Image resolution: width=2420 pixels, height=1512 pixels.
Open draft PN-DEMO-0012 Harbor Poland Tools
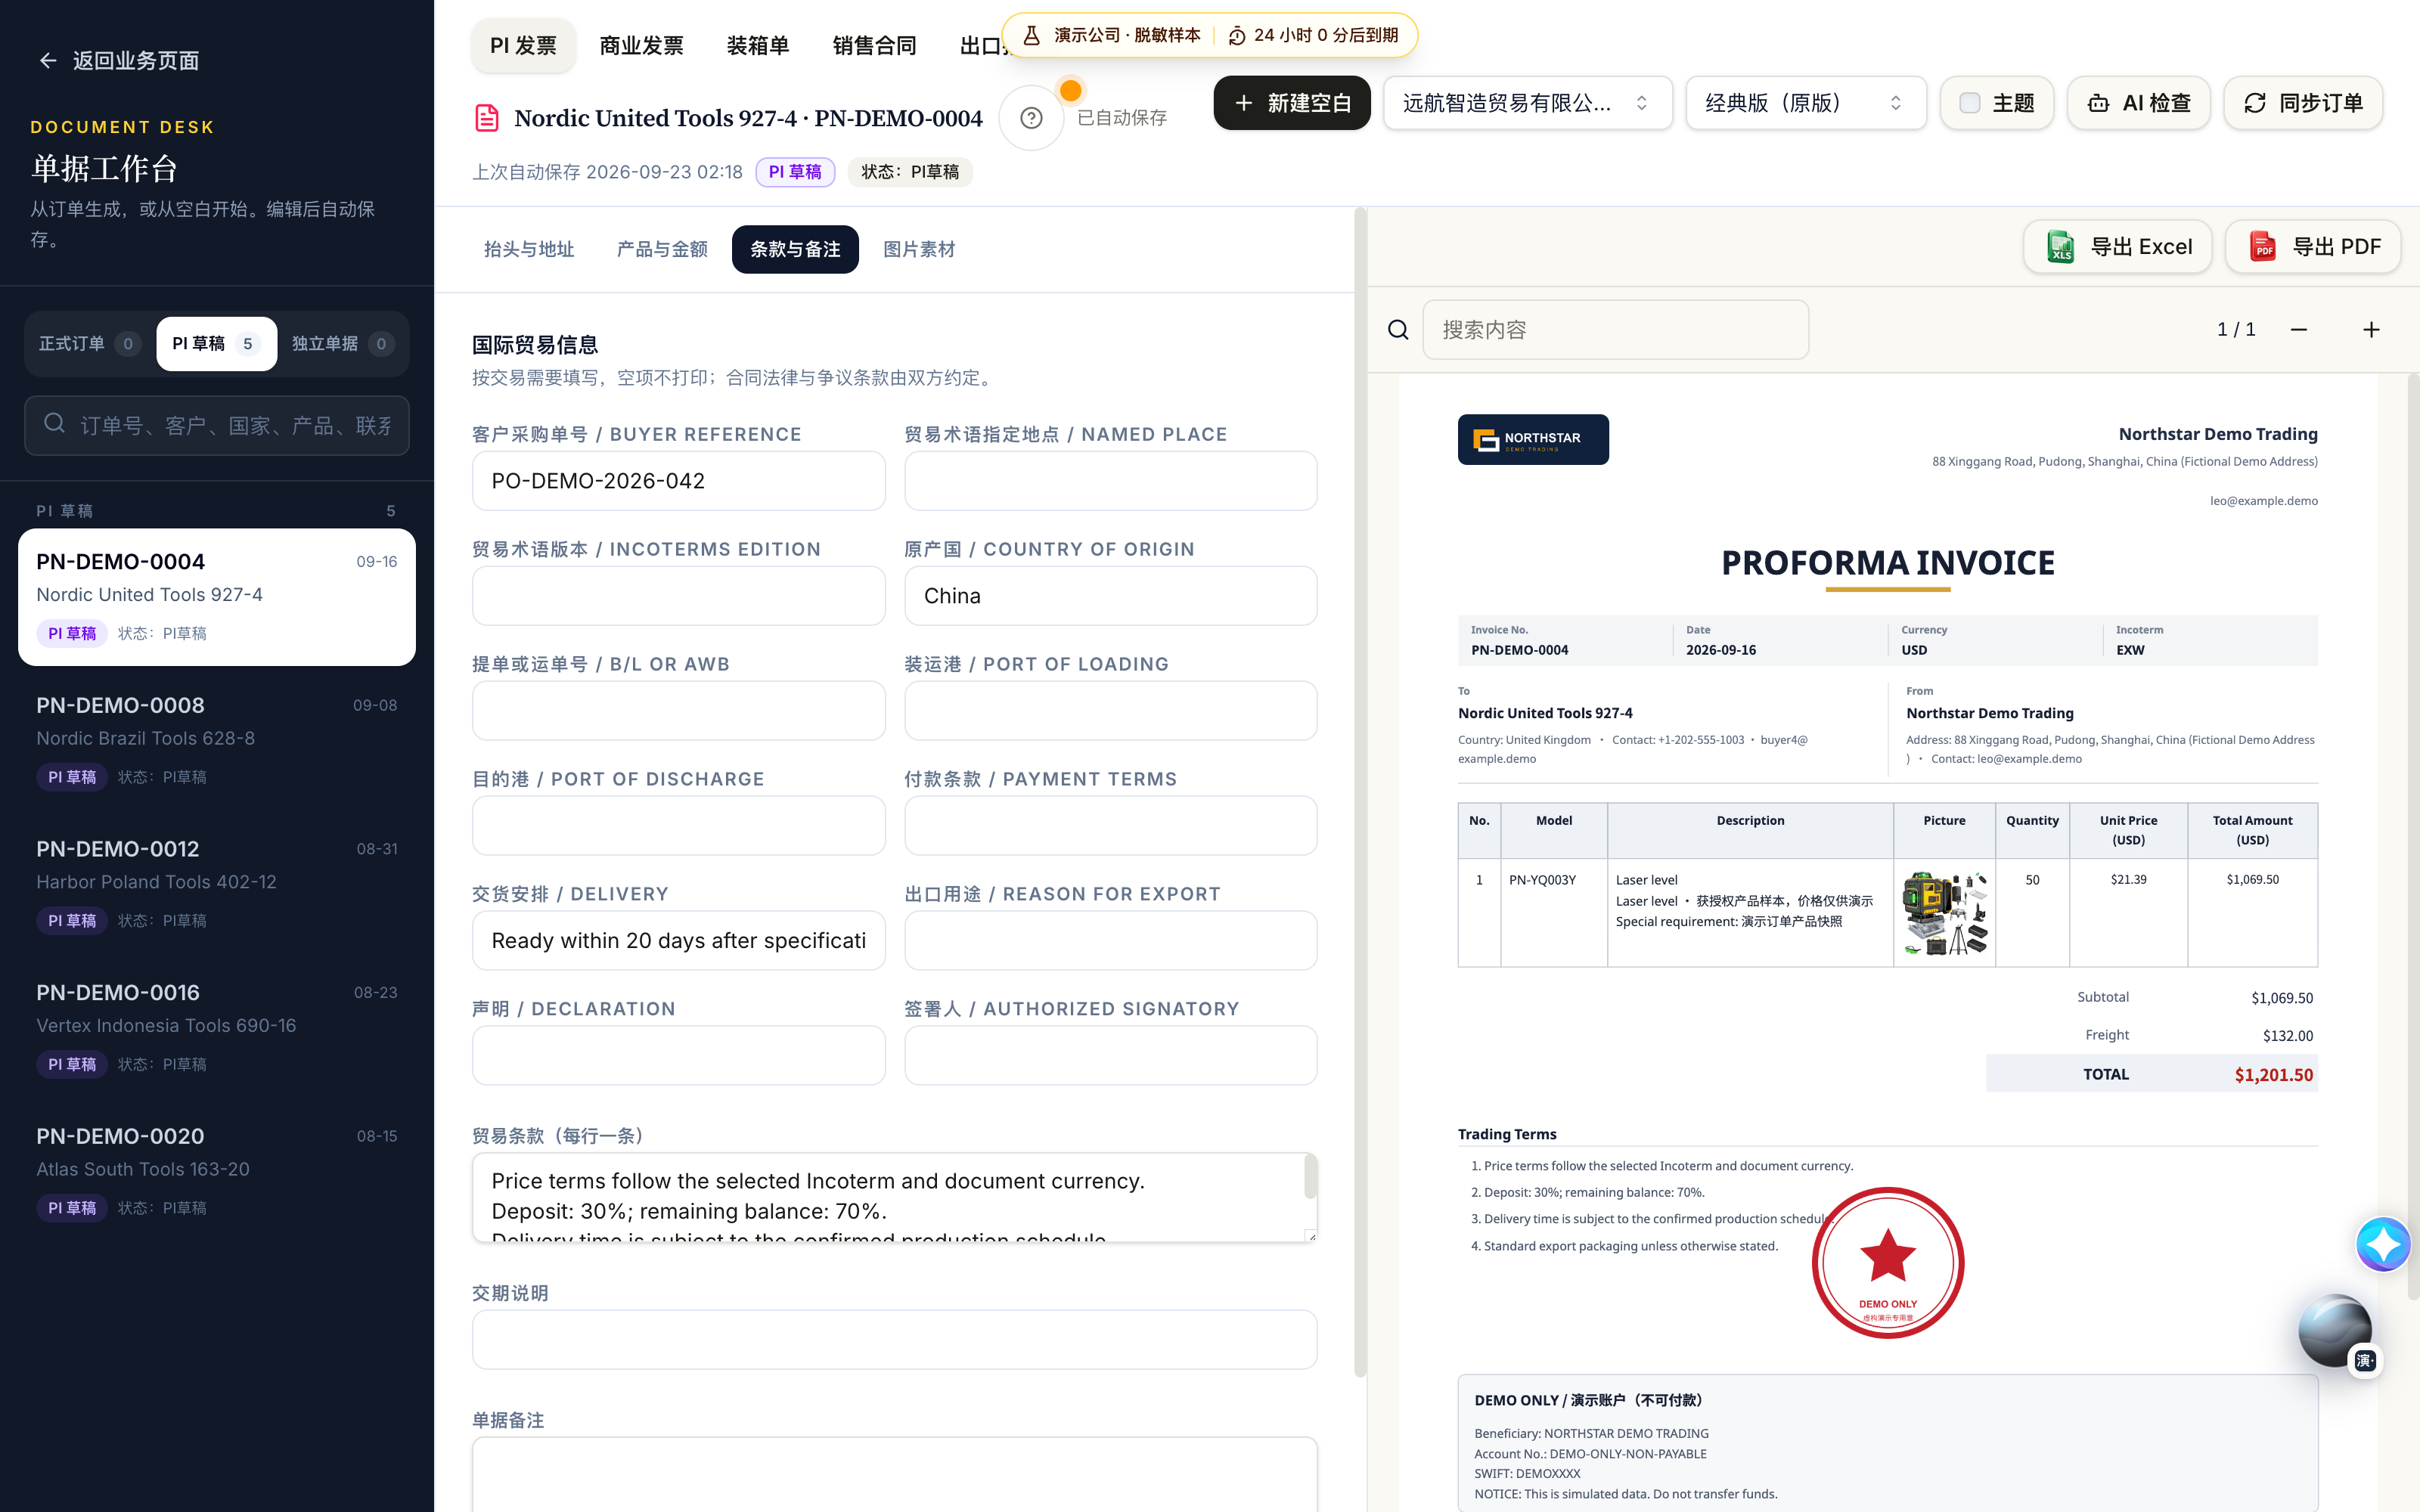tap(217, 884)
